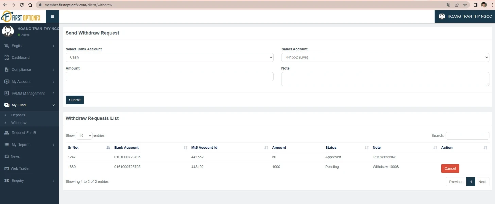Submit the withdraw request
Viewport: 495px width, 204px height.
pyautogui.click(x=74, y=100)
